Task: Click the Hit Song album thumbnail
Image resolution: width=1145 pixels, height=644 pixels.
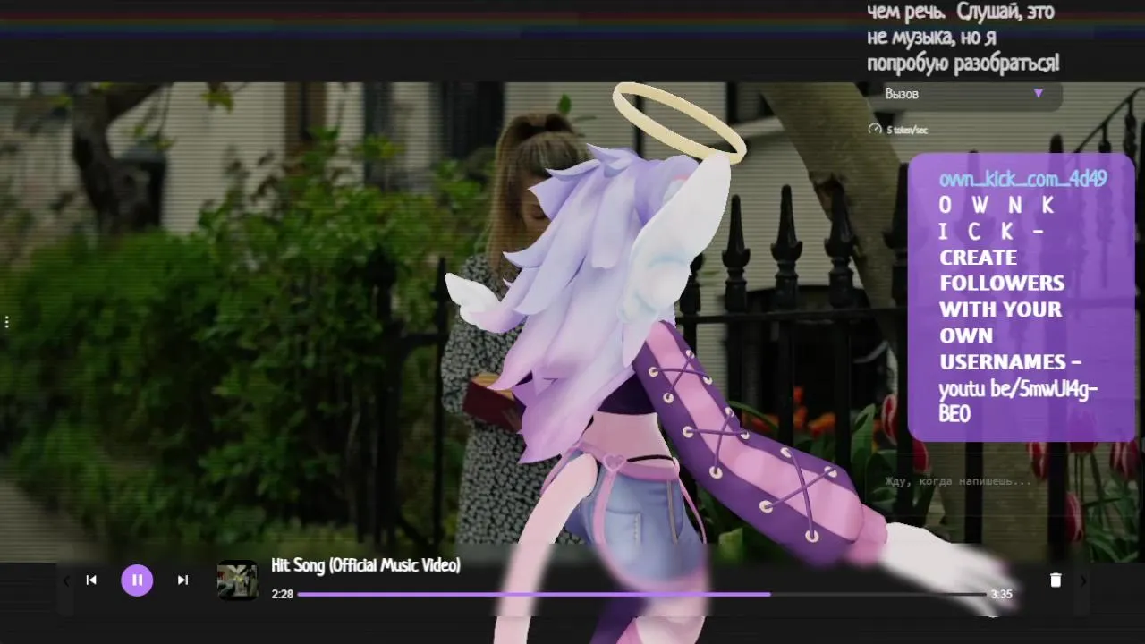Action: tap(238, 580)
